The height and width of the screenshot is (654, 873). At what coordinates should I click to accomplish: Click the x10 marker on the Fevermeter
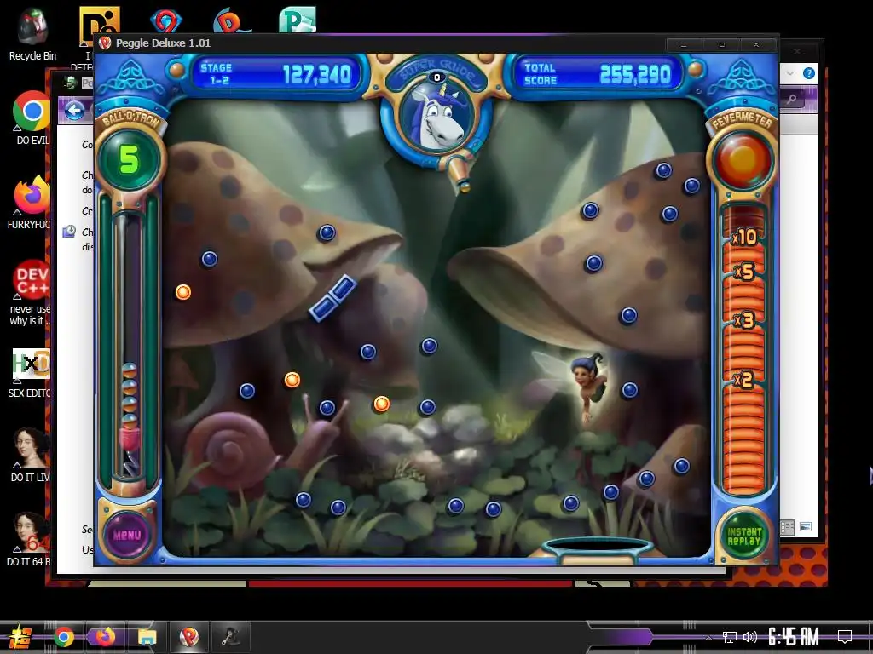[x=744, y=238]
